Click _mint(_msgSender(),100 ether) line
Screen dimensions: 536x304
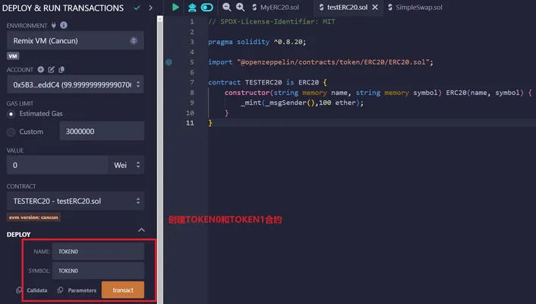(302, 103)
